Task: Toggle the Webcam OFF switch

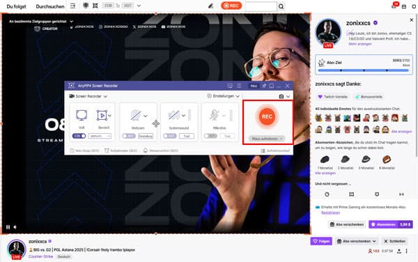Action: pyautogui.click(x=129, y=136)
